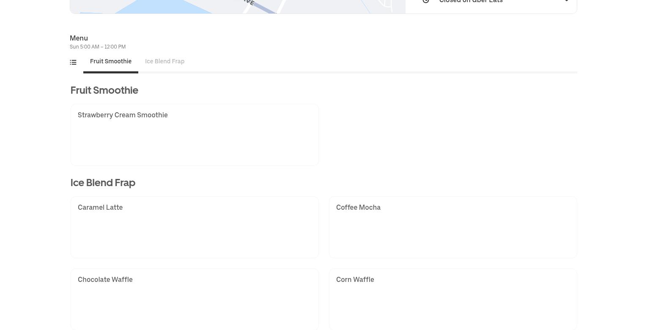
Task: Click the Fruit Smoothie section heading
Action: tap(104, 90)
